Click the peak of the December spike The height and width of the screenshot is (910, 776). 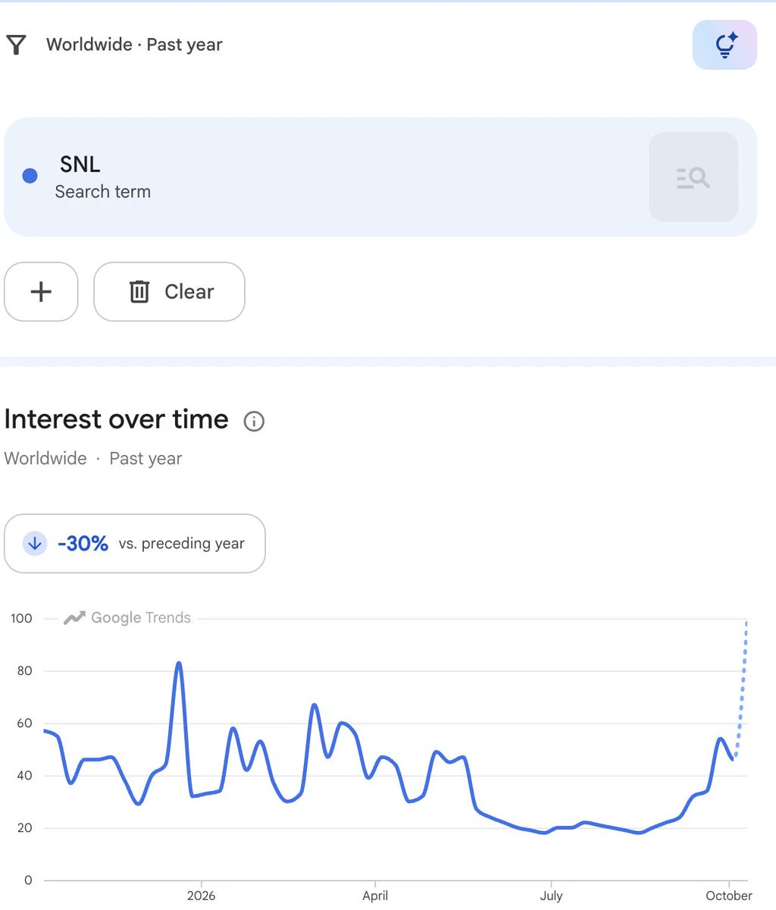click(x=179, y=664)
